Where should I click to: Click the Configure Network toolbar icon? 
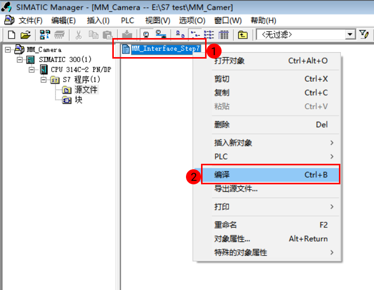(x=161, y=35)
